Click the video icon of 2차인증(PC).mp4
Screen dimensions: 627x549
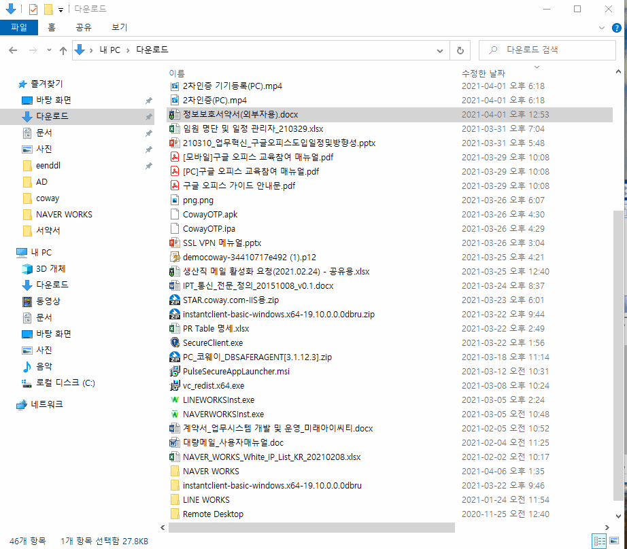tap(174, 101)
